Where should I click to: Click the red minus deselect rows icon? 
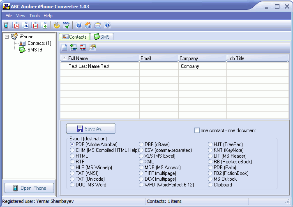(x=83, y=47)
